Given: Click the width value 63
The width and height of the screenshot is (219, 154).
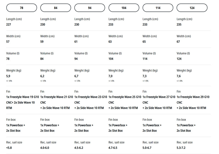Looking at the screenshot, I should 110,42.
